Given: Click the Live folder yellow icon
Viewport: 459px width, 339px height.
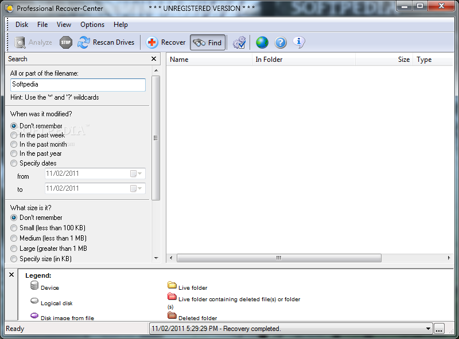Looking at the screenshot, I should tap(172, 285).
